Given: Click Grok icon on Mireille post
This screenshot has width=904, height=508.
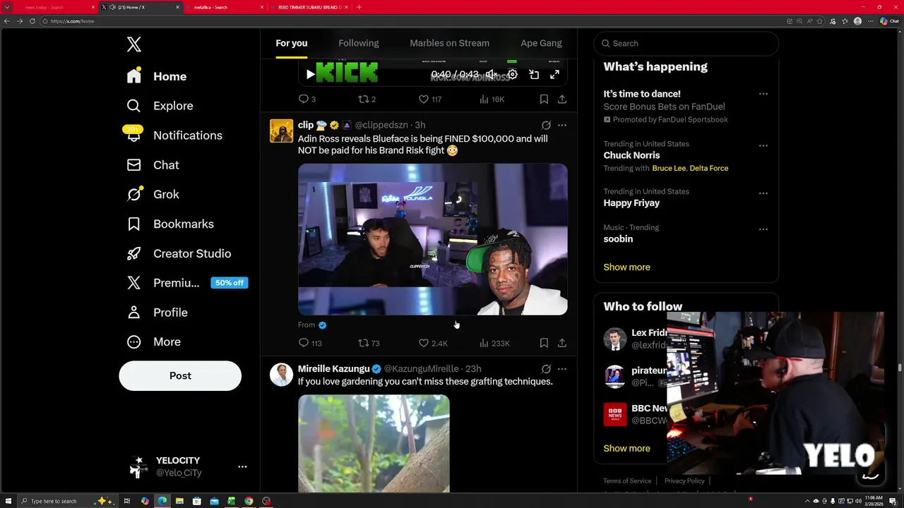Looking at the screenshot, I should [x=546, y=369].
